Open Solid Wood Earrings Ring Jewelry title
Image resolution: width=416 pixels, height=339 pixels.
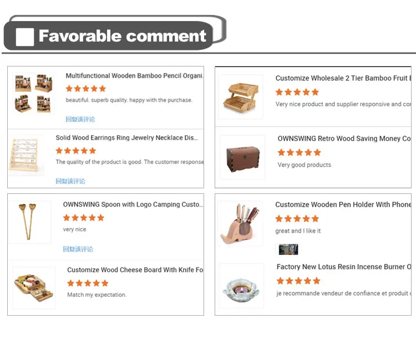click(127, 138)
